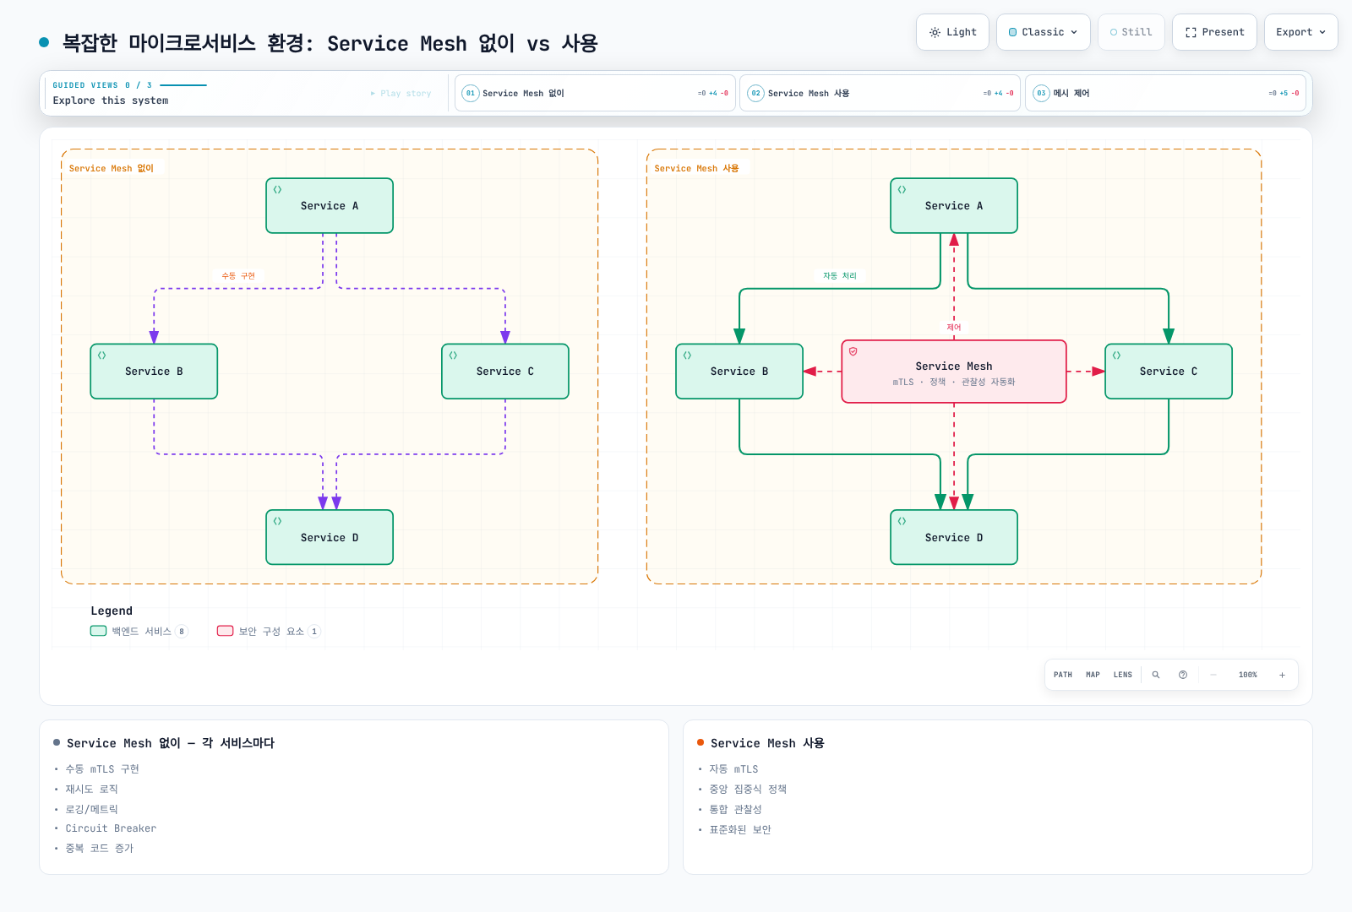Screen dimensions: 1352x912
Task: Click the code icon on right Service D
Action: click(902, 521)
